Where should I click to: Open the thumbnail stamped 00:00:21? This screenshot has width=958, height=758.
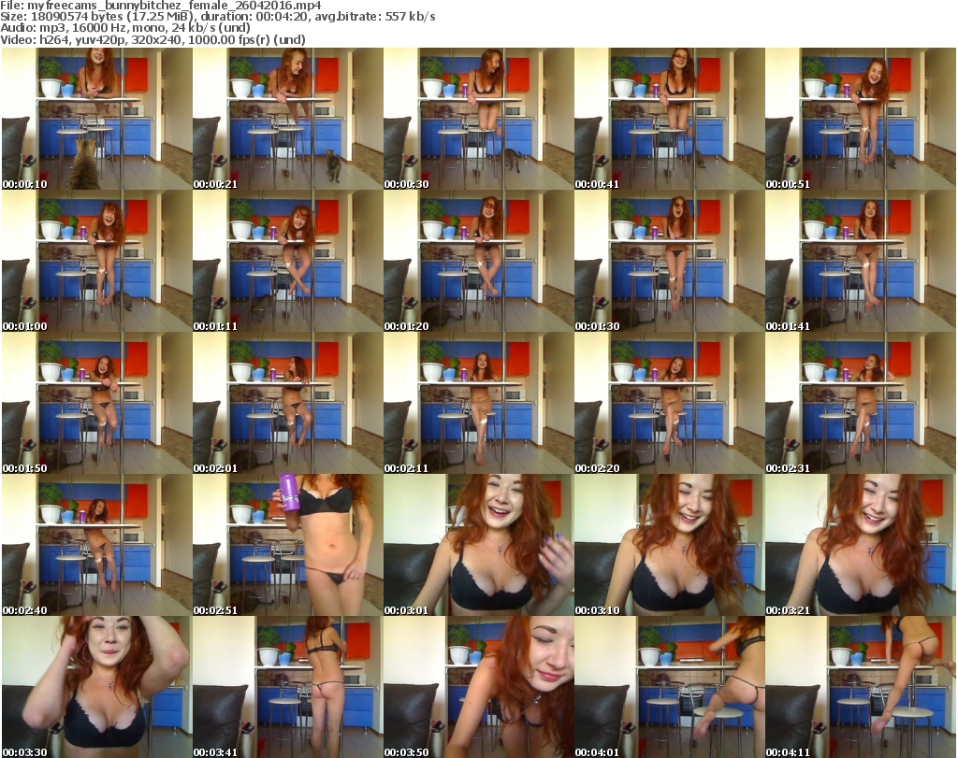click(x=288, y=119)
